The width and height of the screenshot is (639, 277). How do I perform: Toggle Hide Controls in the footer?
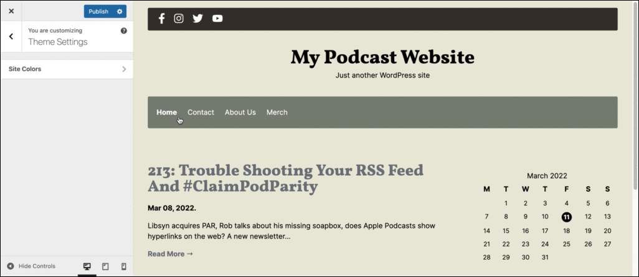31,266
